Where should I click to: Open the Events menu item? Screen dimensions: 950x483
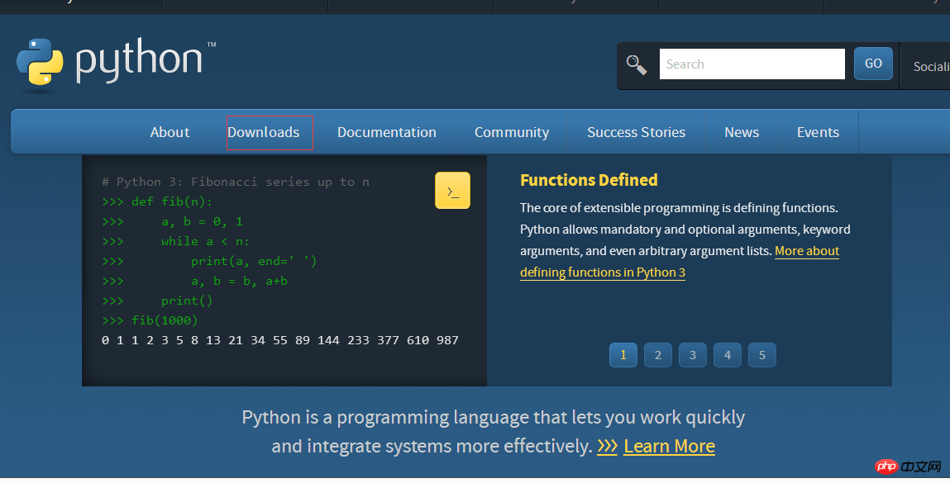pos(818,132)
